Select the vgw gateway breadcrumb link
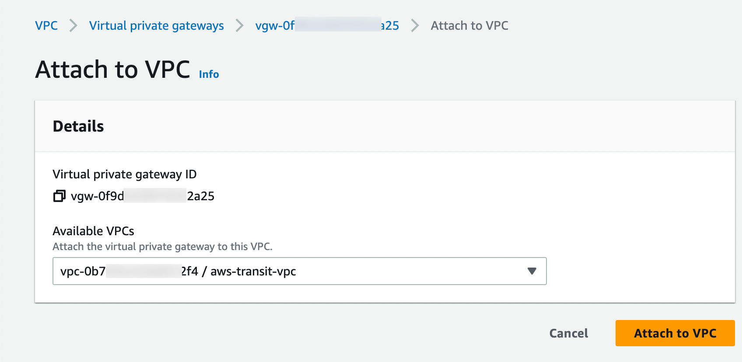The width and height of the screenshot is (742, 362). tap(327, 26)
